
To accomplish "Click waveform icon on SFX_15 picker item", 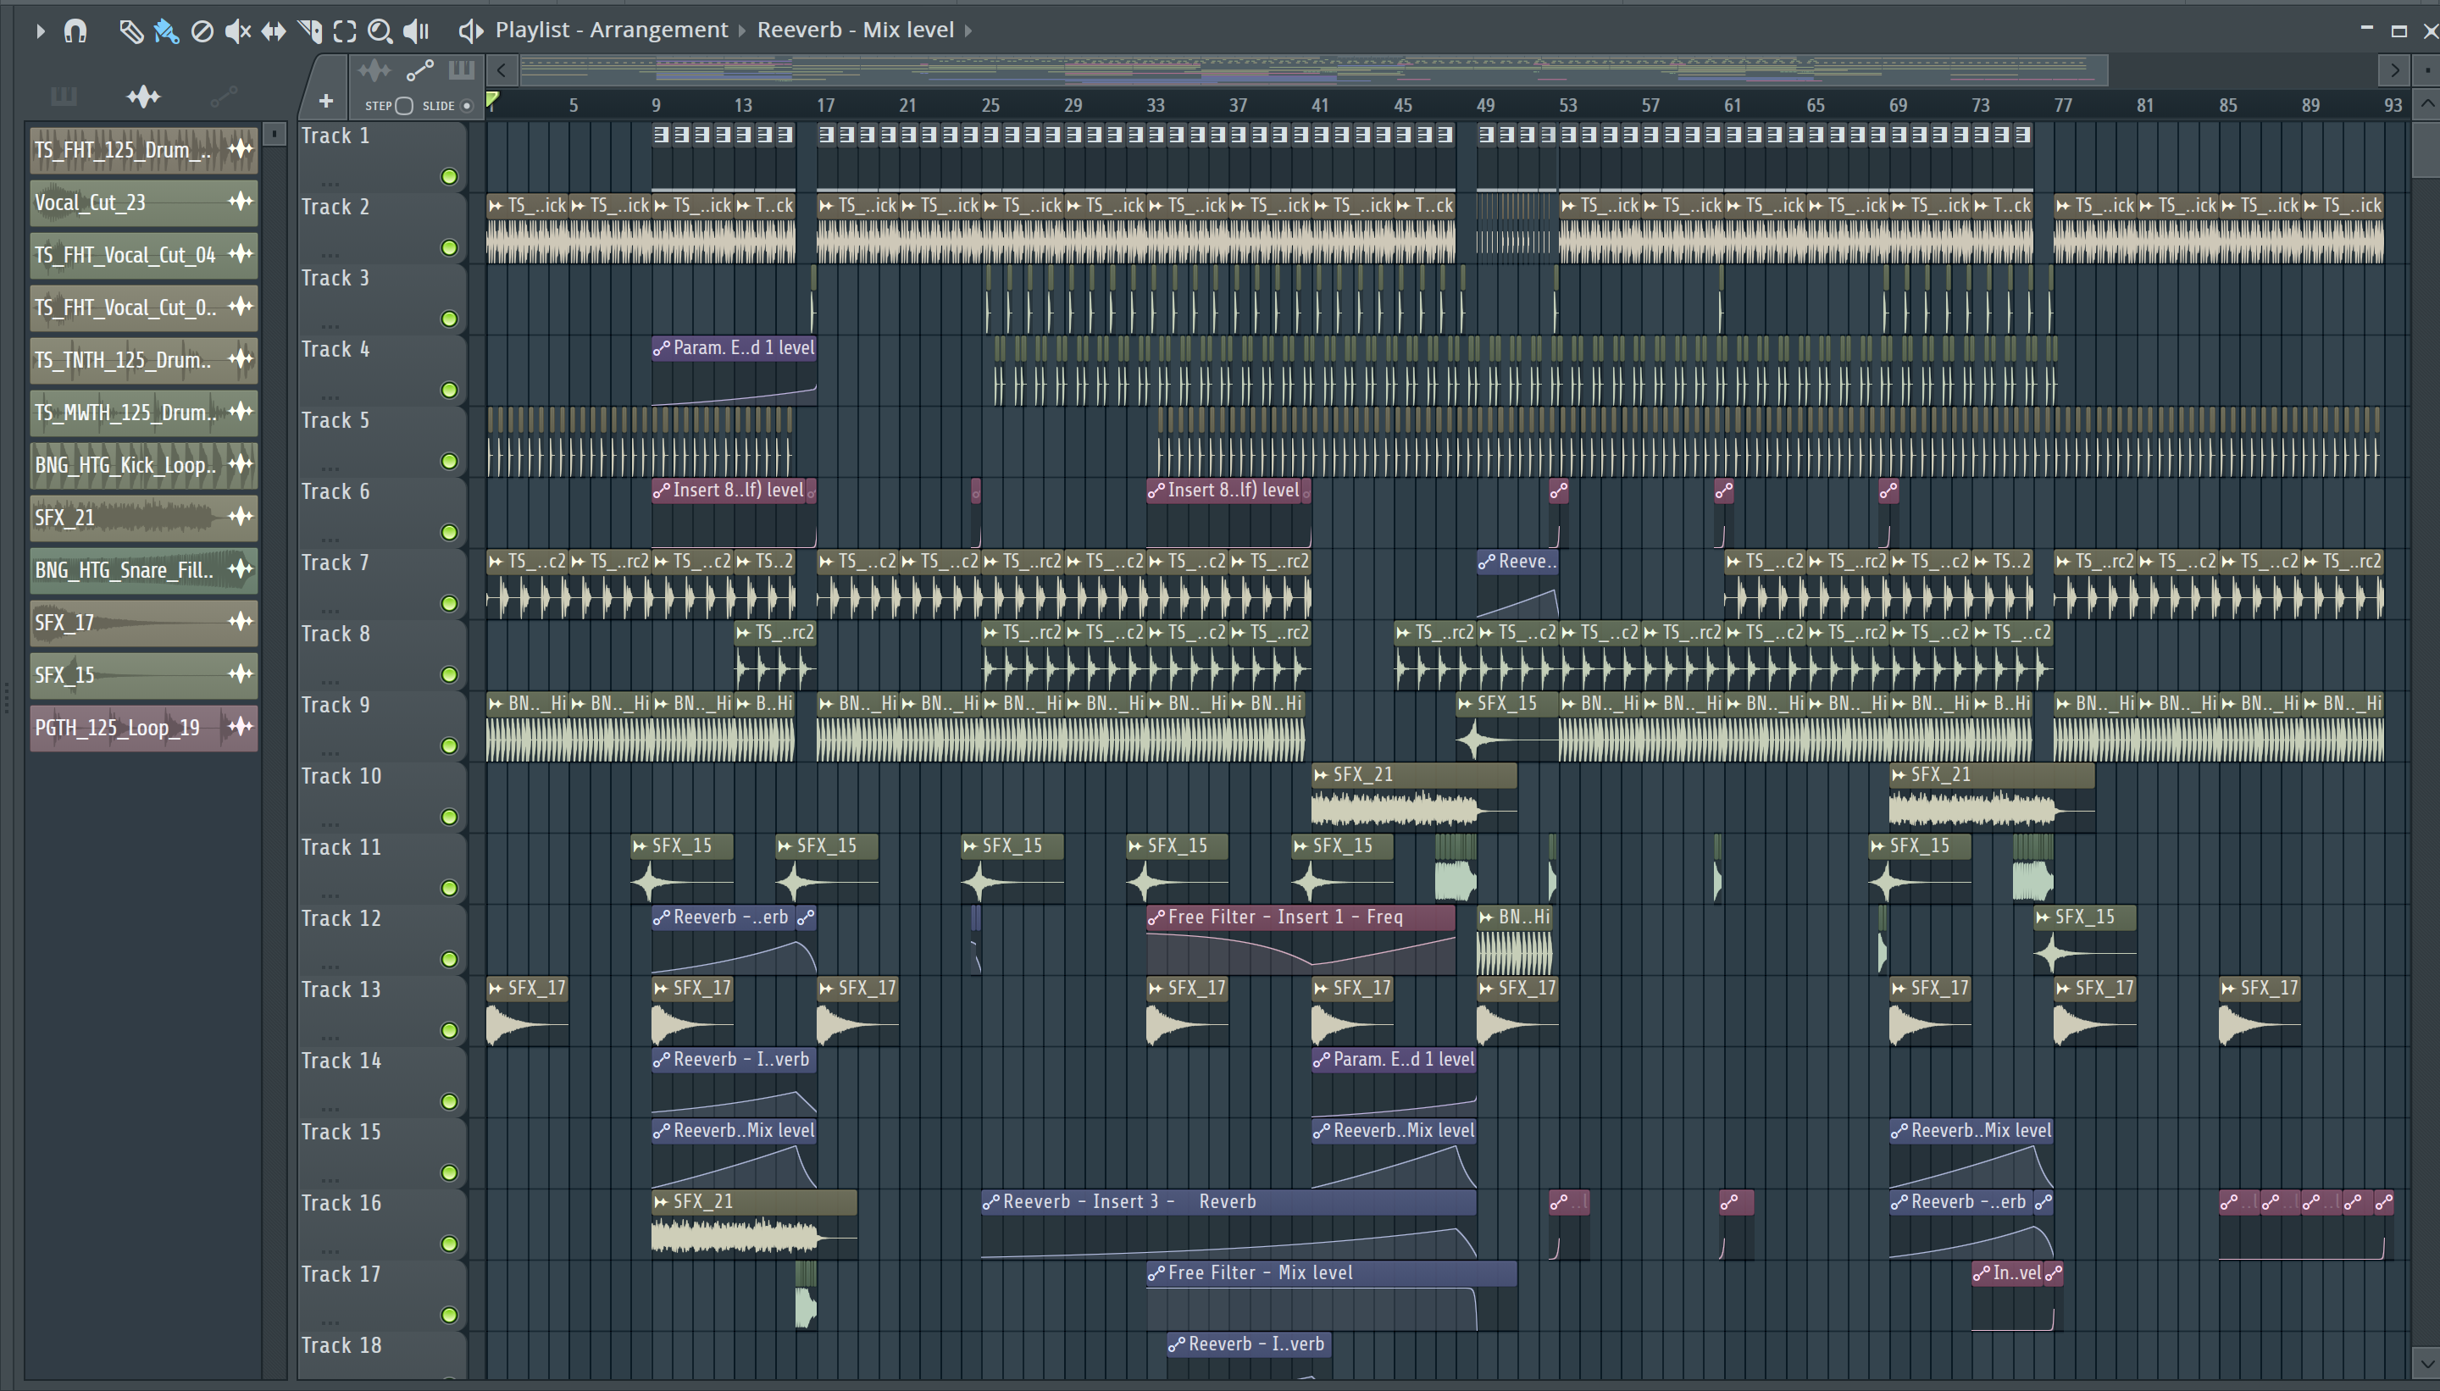I will tap(241, 674).
